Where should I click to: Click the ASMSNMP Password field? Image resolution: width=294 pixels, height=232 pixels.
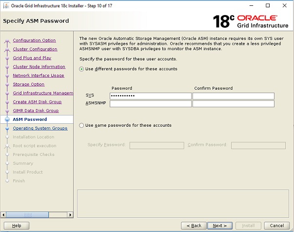pos(151,104)
